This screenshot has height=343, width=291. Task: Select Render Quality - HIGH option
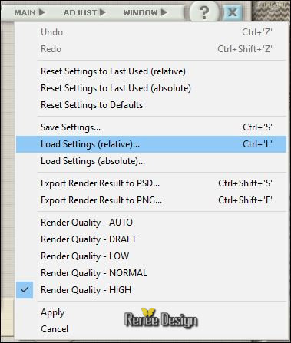coord(151,290)
